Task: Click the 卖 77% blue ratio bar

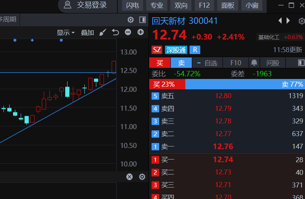Action: [245, 84]
